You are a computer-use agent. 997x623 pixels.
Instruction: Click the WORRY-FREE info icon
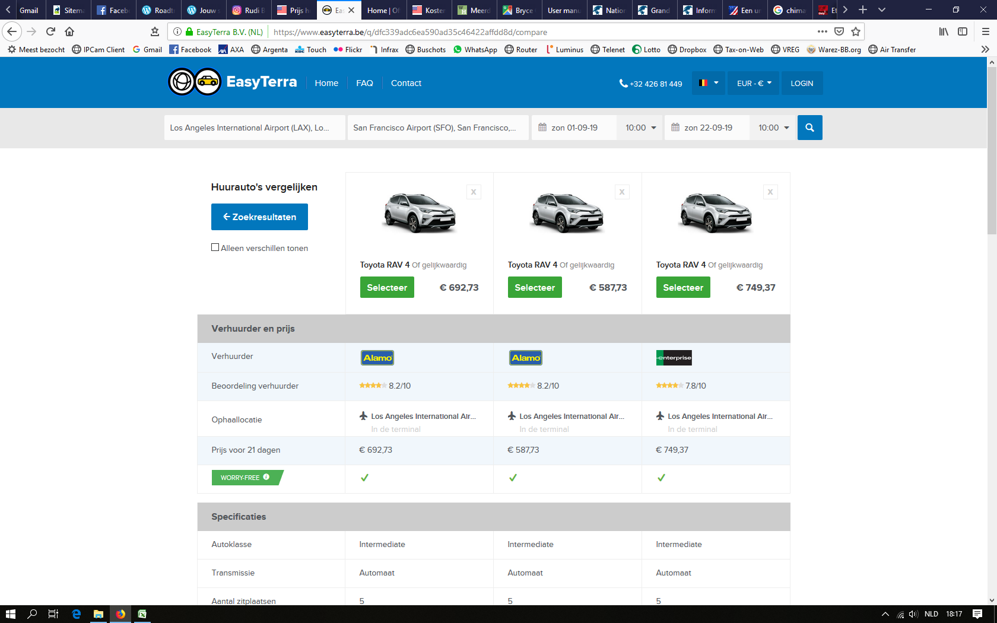click(x=266, y=477)
